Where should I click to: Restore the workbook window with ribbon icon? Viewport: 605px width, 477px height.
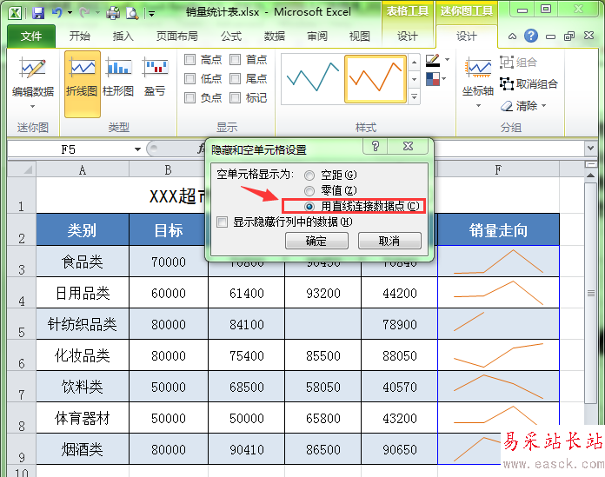(569, 36)
